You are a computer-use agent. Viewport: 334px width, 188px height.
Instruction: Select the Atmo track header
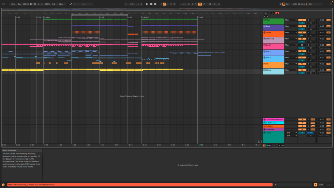[274, 71]
